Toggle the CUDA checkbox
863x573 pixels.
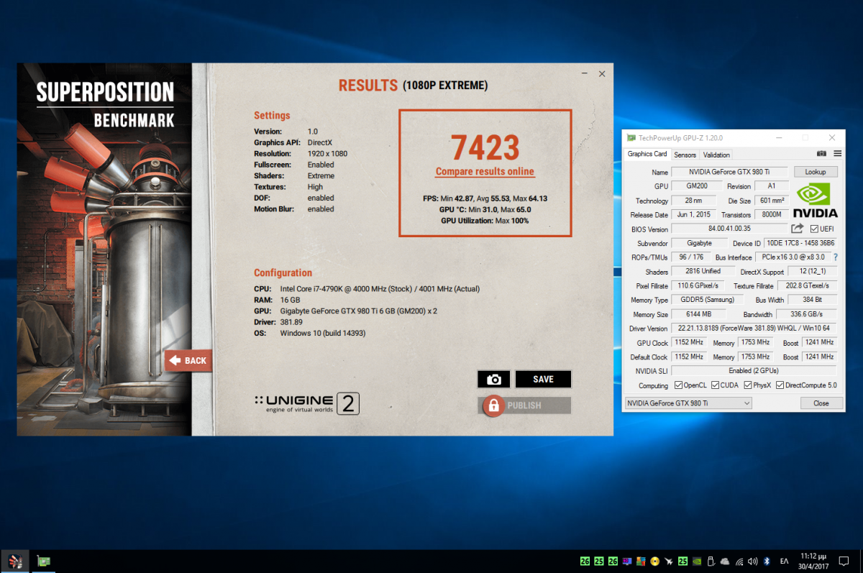coord(715,385)
